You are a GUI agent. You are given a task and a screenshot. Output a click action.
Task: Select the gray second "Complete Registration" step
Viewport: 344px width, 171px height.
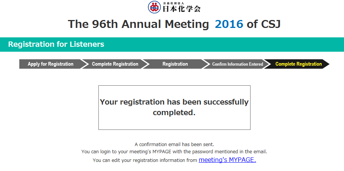[x=115, y=64]
